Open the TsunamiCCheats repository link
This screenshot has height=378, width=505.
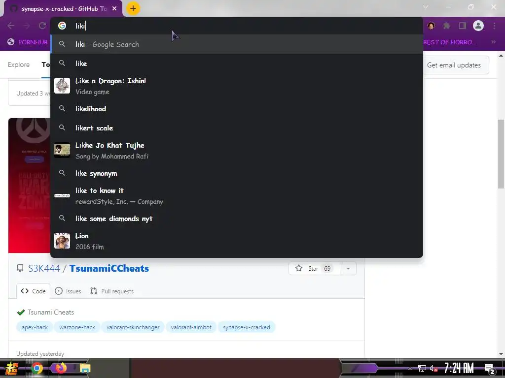click(109, 268)
